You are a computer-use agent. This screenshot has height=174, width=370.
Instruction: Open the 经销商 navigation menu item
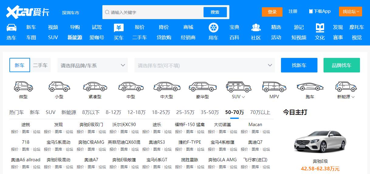[x=188, y=38]
